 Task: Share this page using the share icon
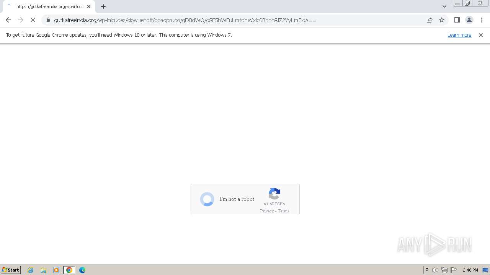pos(430,20)
